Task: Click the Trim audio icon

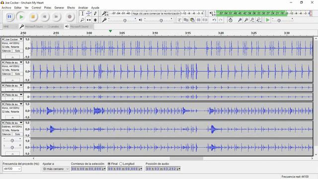Action: pos(199,20)
